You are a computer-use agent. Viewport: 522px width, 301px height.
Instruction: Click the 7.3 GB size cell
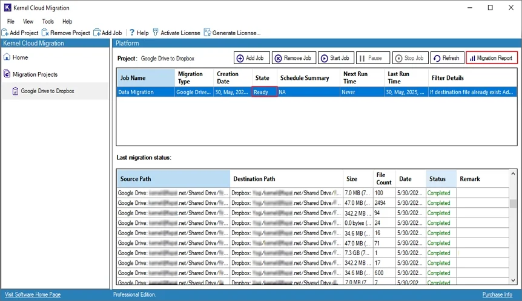[x=358, y=253]
